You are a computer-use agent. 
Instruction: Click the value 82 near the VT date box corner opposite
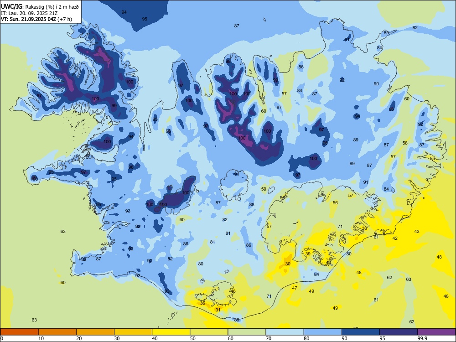[x=415, y=28]
